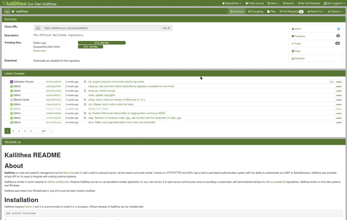Image resolution: width=347 pixels, height=220 pixels.
Task: Click the 'pip install kallithea' code block
Action: tap(173, 213)
